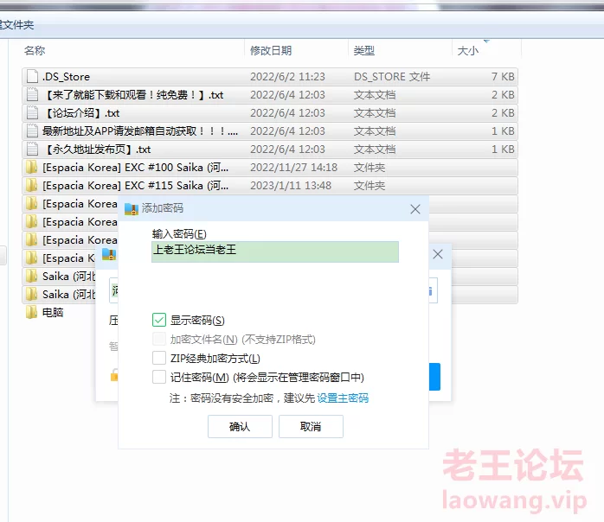Click the 添加密码 dialog title icon
The width and height of the screenshot is (604, 522).
(x=132, y=209)
